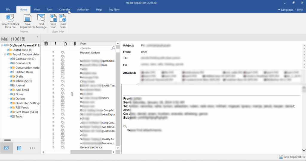Open the Calendar tab
The image size is (306, 161).
pyautogui.click(x=65, y=10)
